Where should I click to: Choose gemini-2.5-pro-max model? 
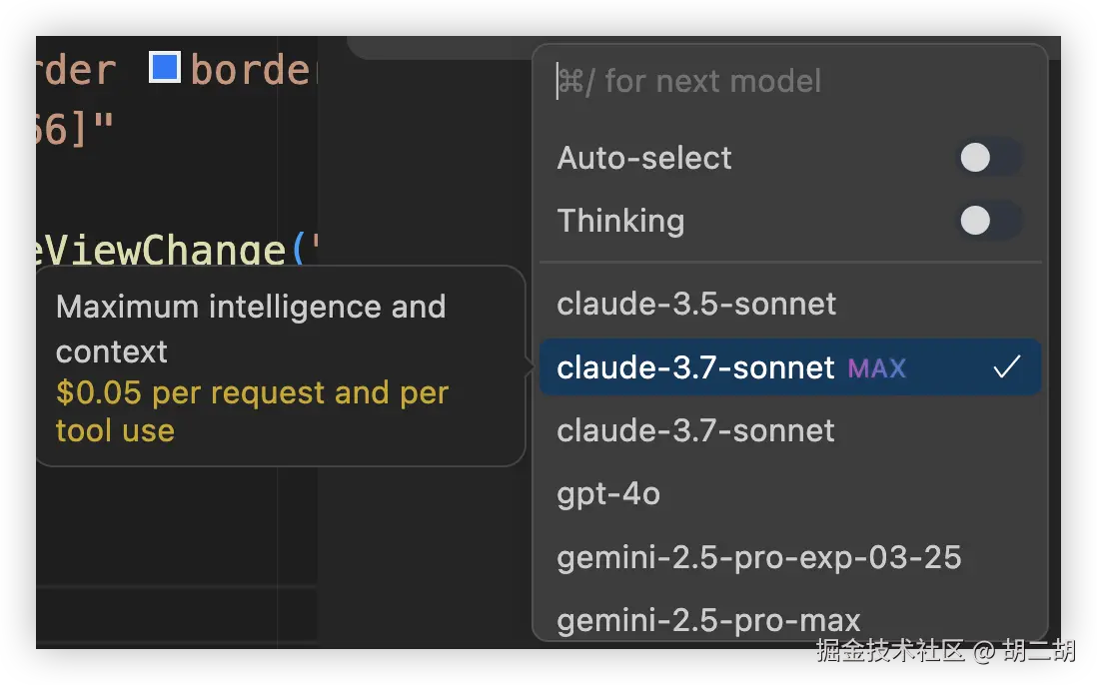(x=708, y=620)
